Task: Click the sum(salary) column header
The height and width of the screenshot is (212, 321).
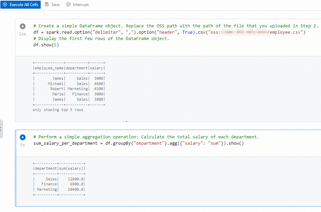Action: (x=71, y=168)
